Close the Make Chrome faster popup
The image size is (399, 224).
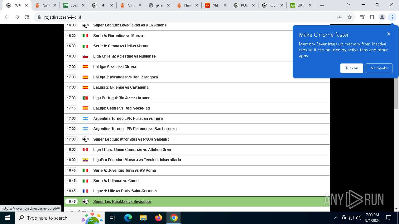coord(389,34)
